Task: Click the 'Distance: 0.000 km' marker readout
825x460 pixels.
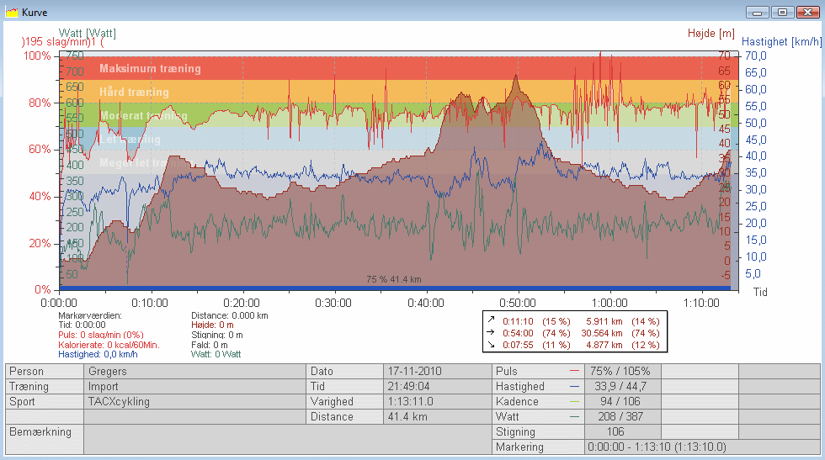Action: [229, 315]
